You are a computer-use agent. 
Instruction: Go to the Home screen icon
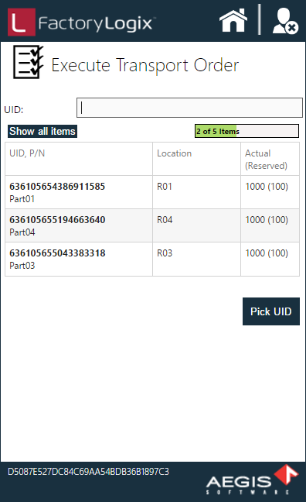233,21
